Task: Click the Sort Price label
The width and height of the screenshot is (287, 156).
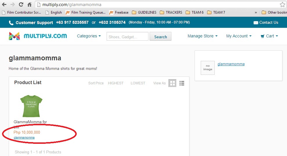Action: pyautogui.click(x=96, y=83)
